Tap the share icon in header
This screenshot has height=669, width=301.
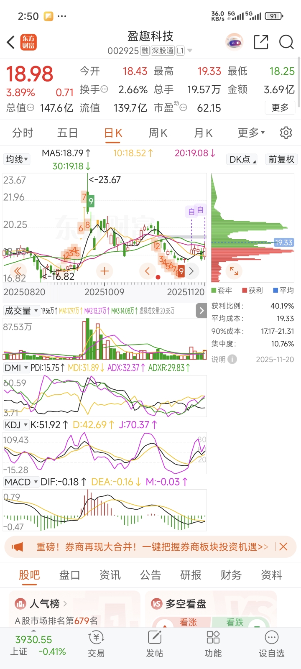click(x=261, y=42)
